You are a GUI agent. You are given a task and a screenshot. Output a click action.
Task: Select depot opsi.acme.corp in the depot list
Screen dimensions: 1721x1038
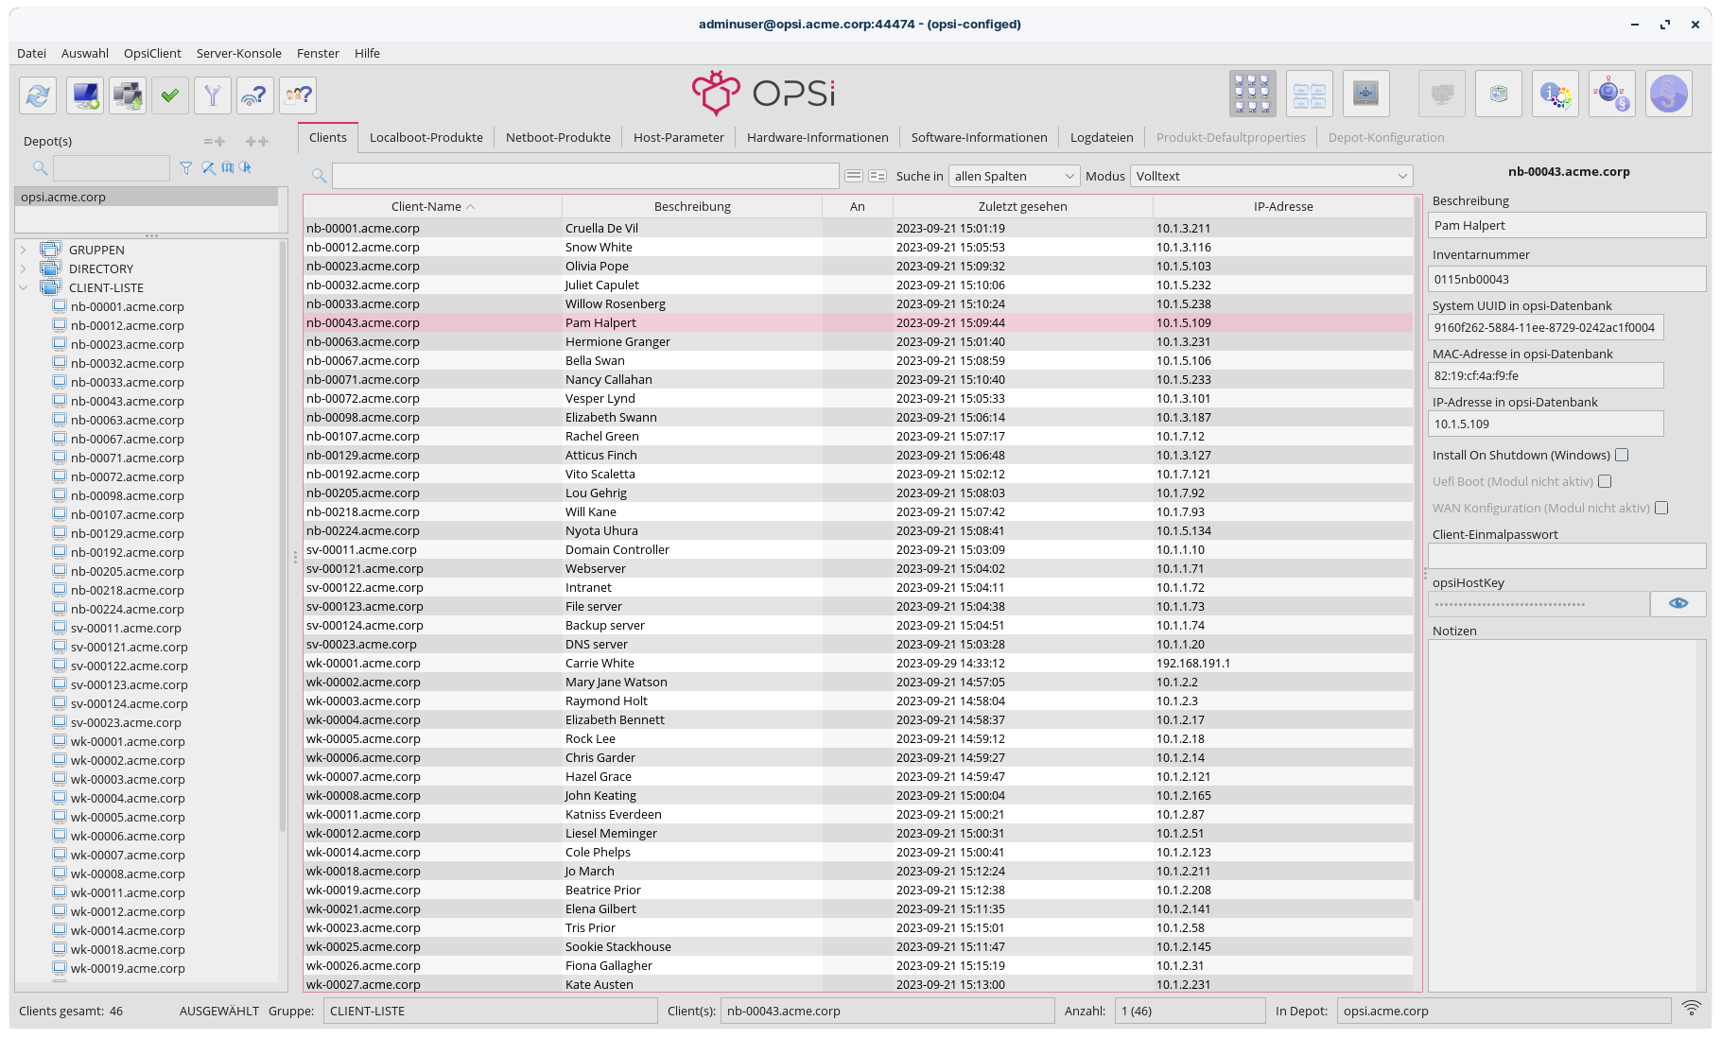[147, 197]
